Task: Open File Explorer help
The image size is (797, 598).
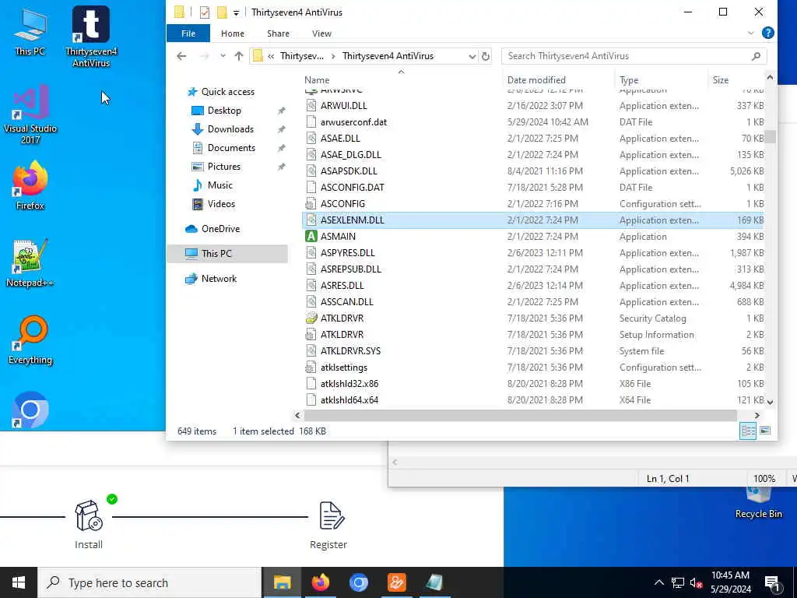Action: tap(768, 33)
